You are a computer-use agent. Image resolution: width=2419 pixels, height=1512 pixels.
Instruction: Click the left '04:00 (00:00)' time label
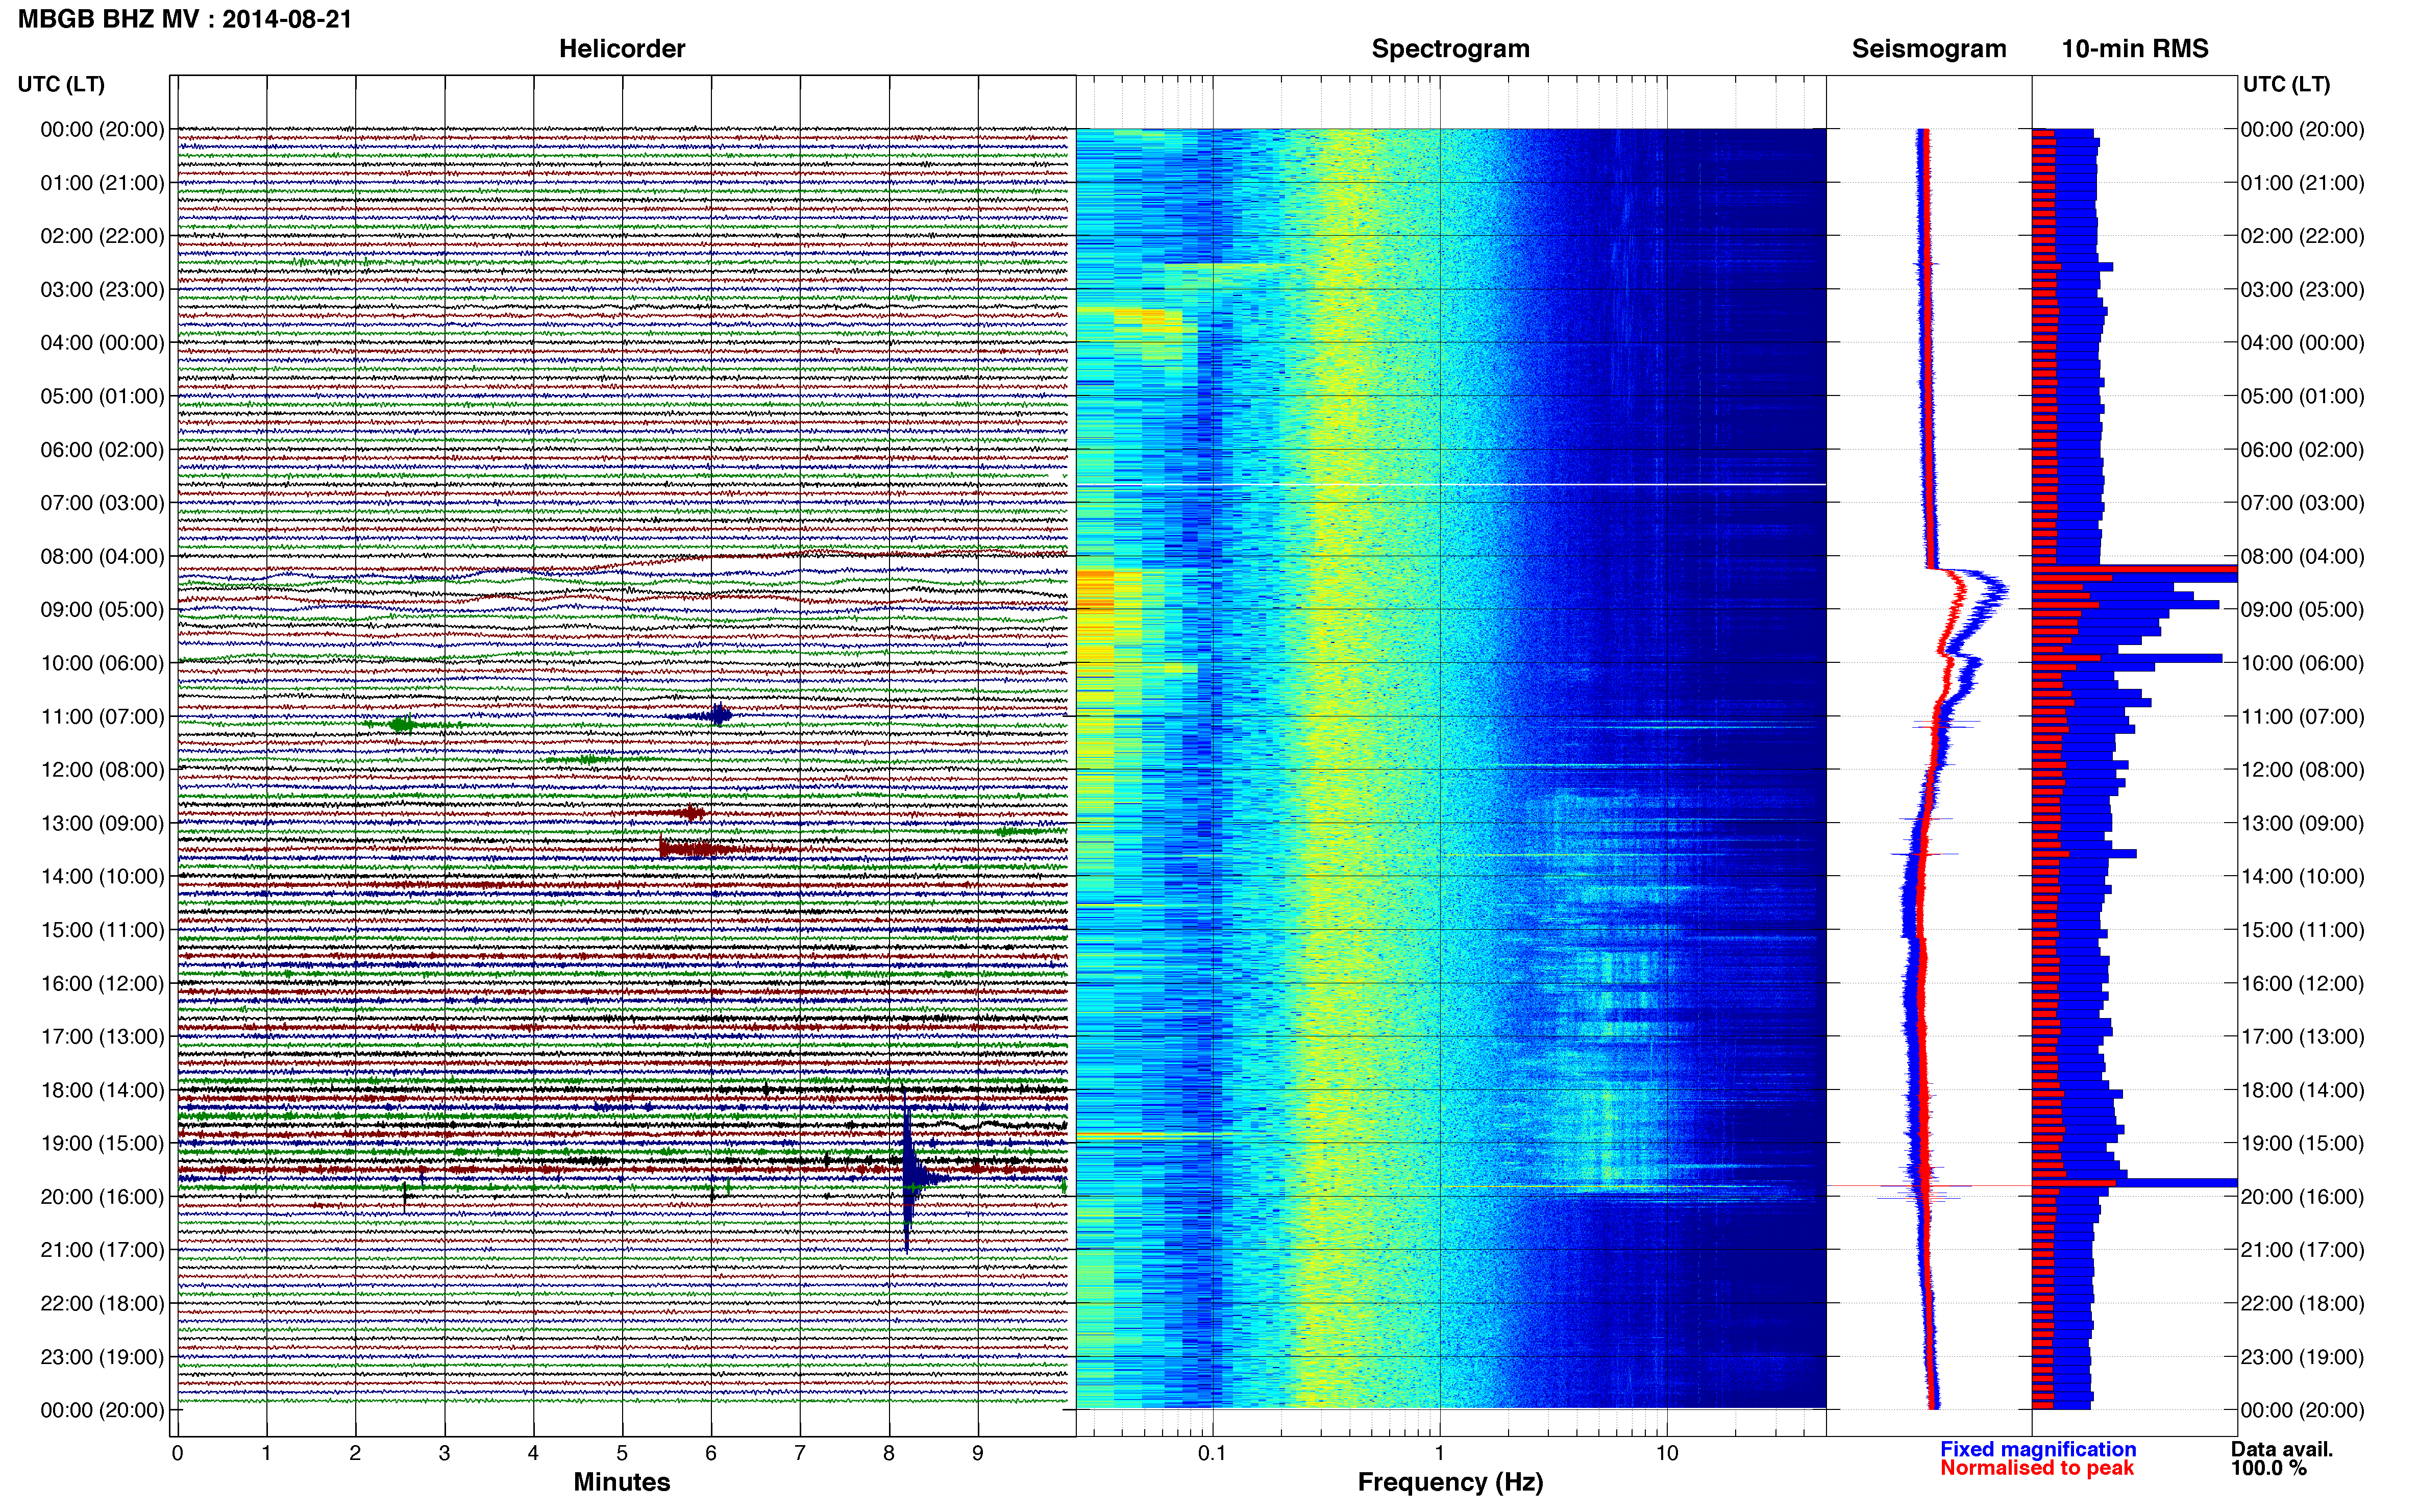[102, 343]
